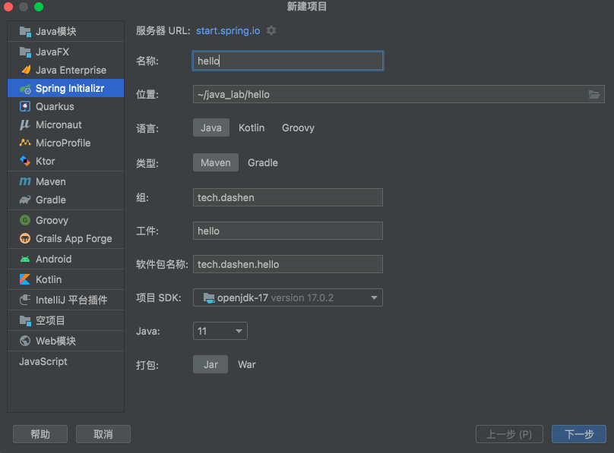This screenshot has height=453, width=614.
Task: Focus the 位置 location field
Action: pyautogui.click(x=399, y=94)
